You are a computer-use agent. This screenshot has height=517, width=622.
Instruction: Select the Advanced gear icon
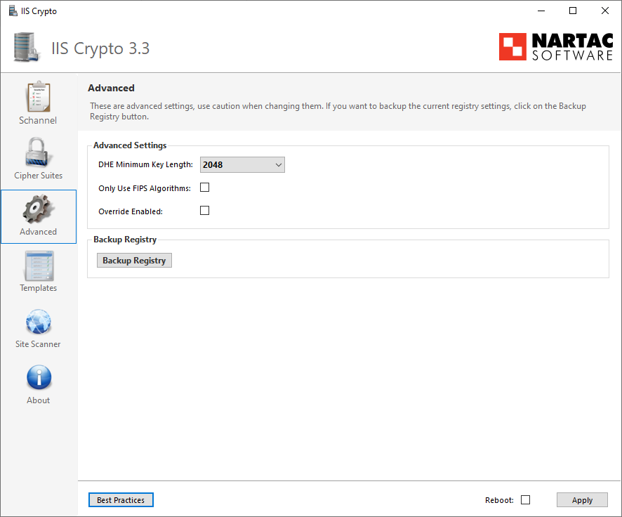[x=37, y=209]
